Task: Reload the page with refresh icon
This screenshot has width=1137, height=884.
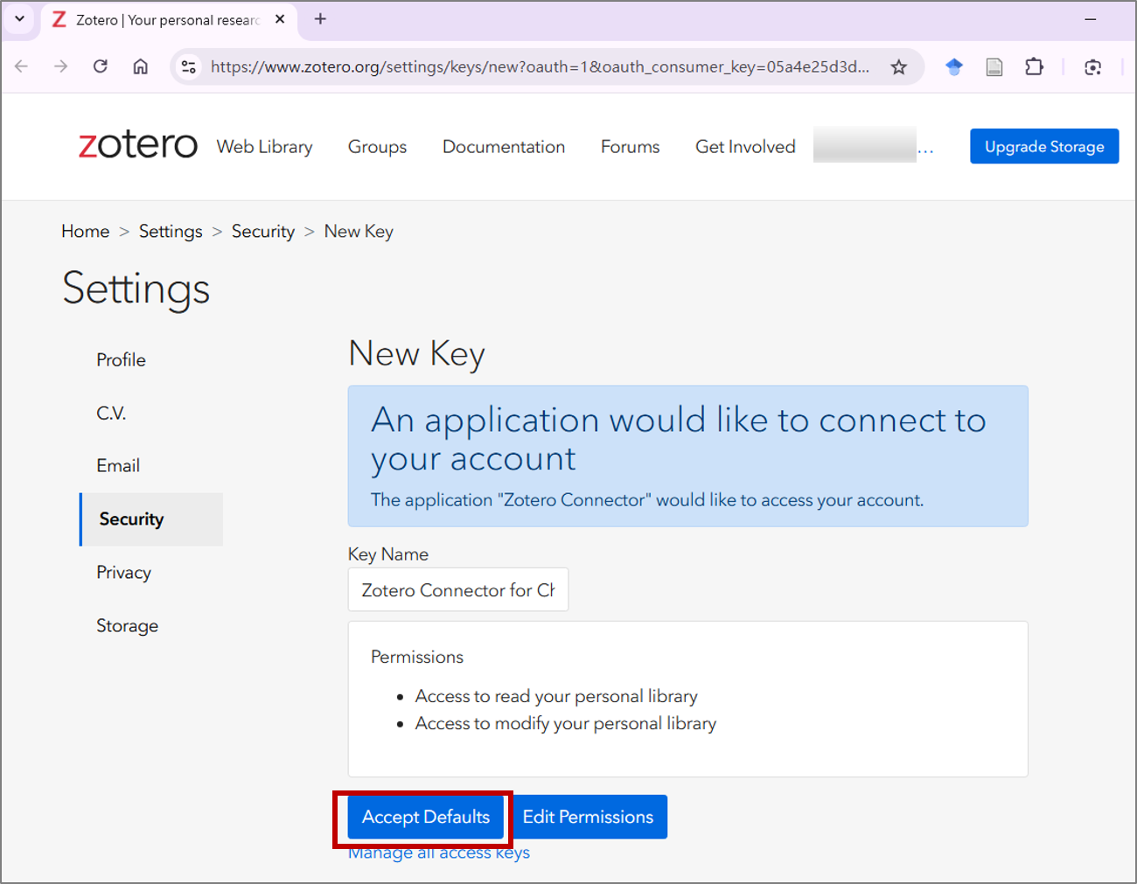Action: click(x=101, y=66)
